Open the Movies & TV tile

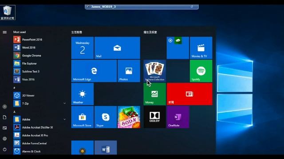coord(201,48)
